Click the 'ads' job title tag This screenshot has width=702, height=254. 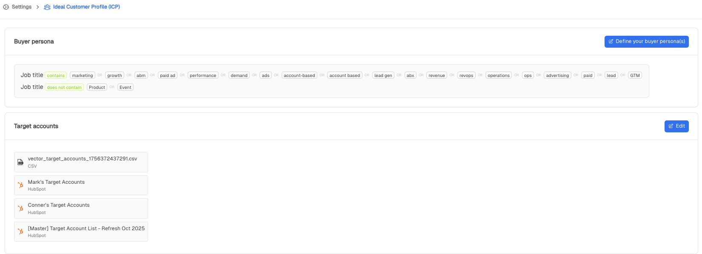[x=265, y=75]
